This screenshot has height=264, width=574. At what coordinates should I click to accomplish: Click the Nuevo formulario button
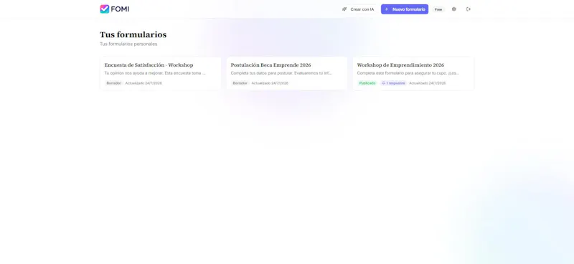point(405,9)
